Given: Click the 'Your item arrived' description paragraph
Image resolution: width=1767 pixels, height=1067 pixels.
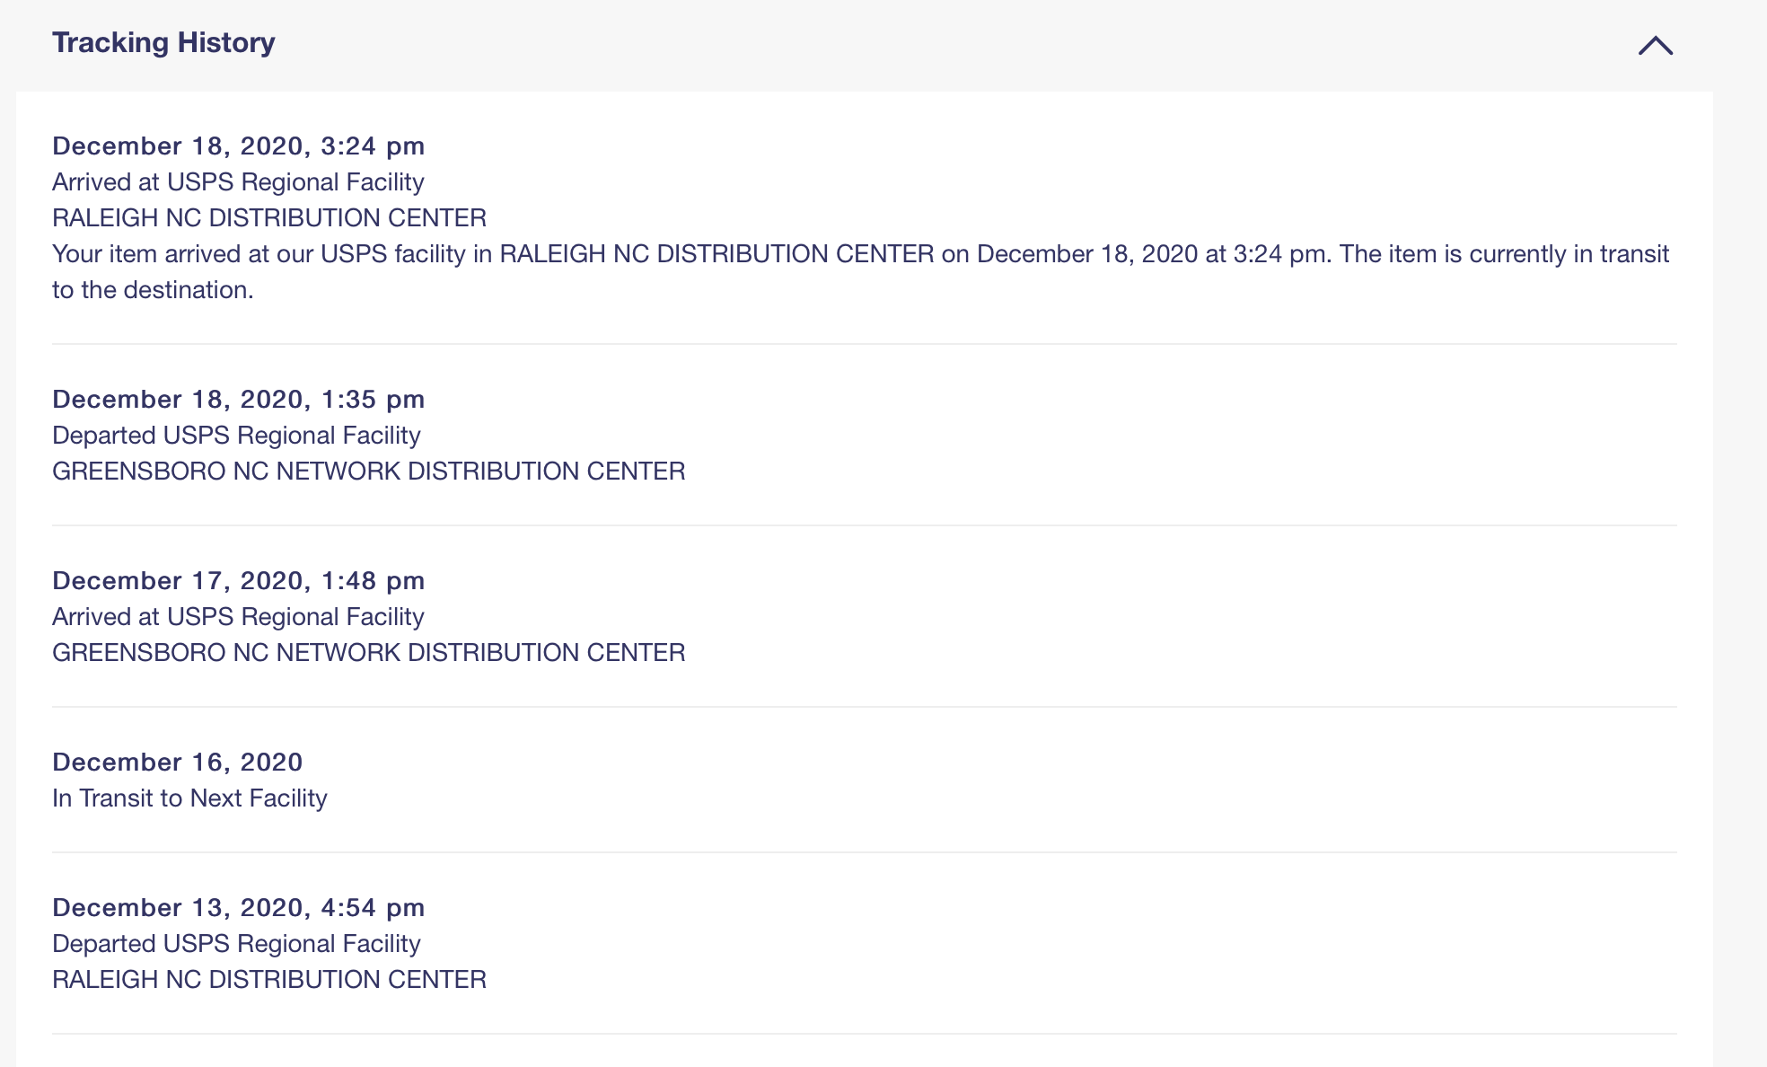Looking at the screenshot, I should coord(859,254).
